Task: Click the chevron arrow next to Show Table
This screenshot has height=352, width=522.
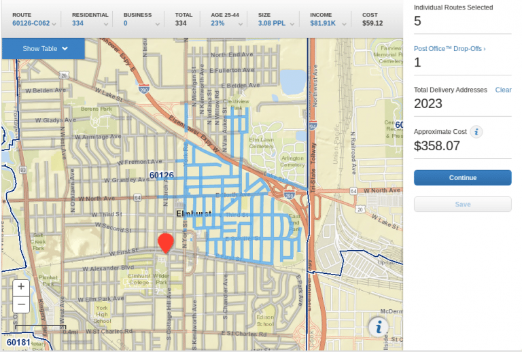Action: tap(65, 48)
